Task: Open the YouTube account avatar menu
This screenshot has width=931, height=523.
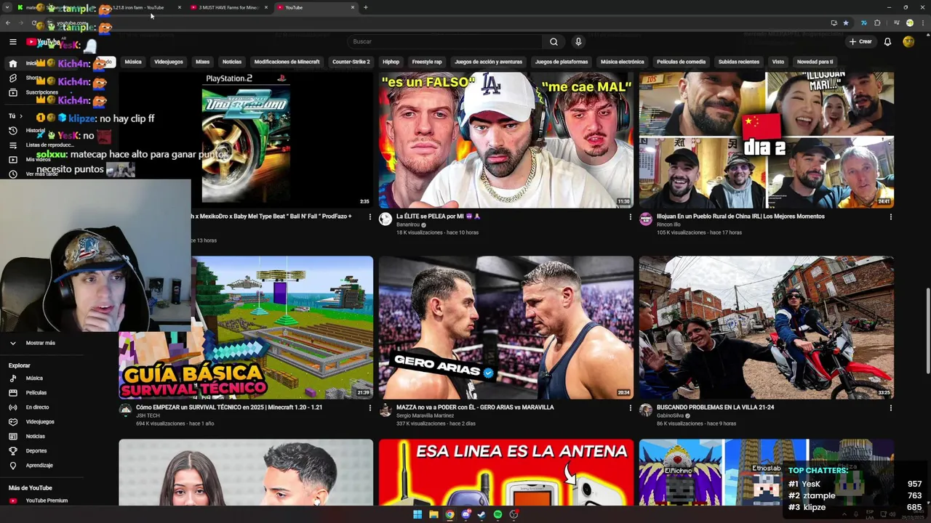Action: pos(908,41)
